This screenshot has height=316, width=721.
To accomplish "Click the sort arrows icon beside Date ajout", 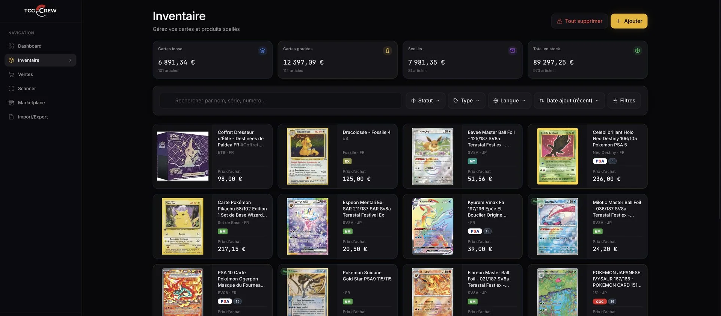I will click(x=542, y=101).
